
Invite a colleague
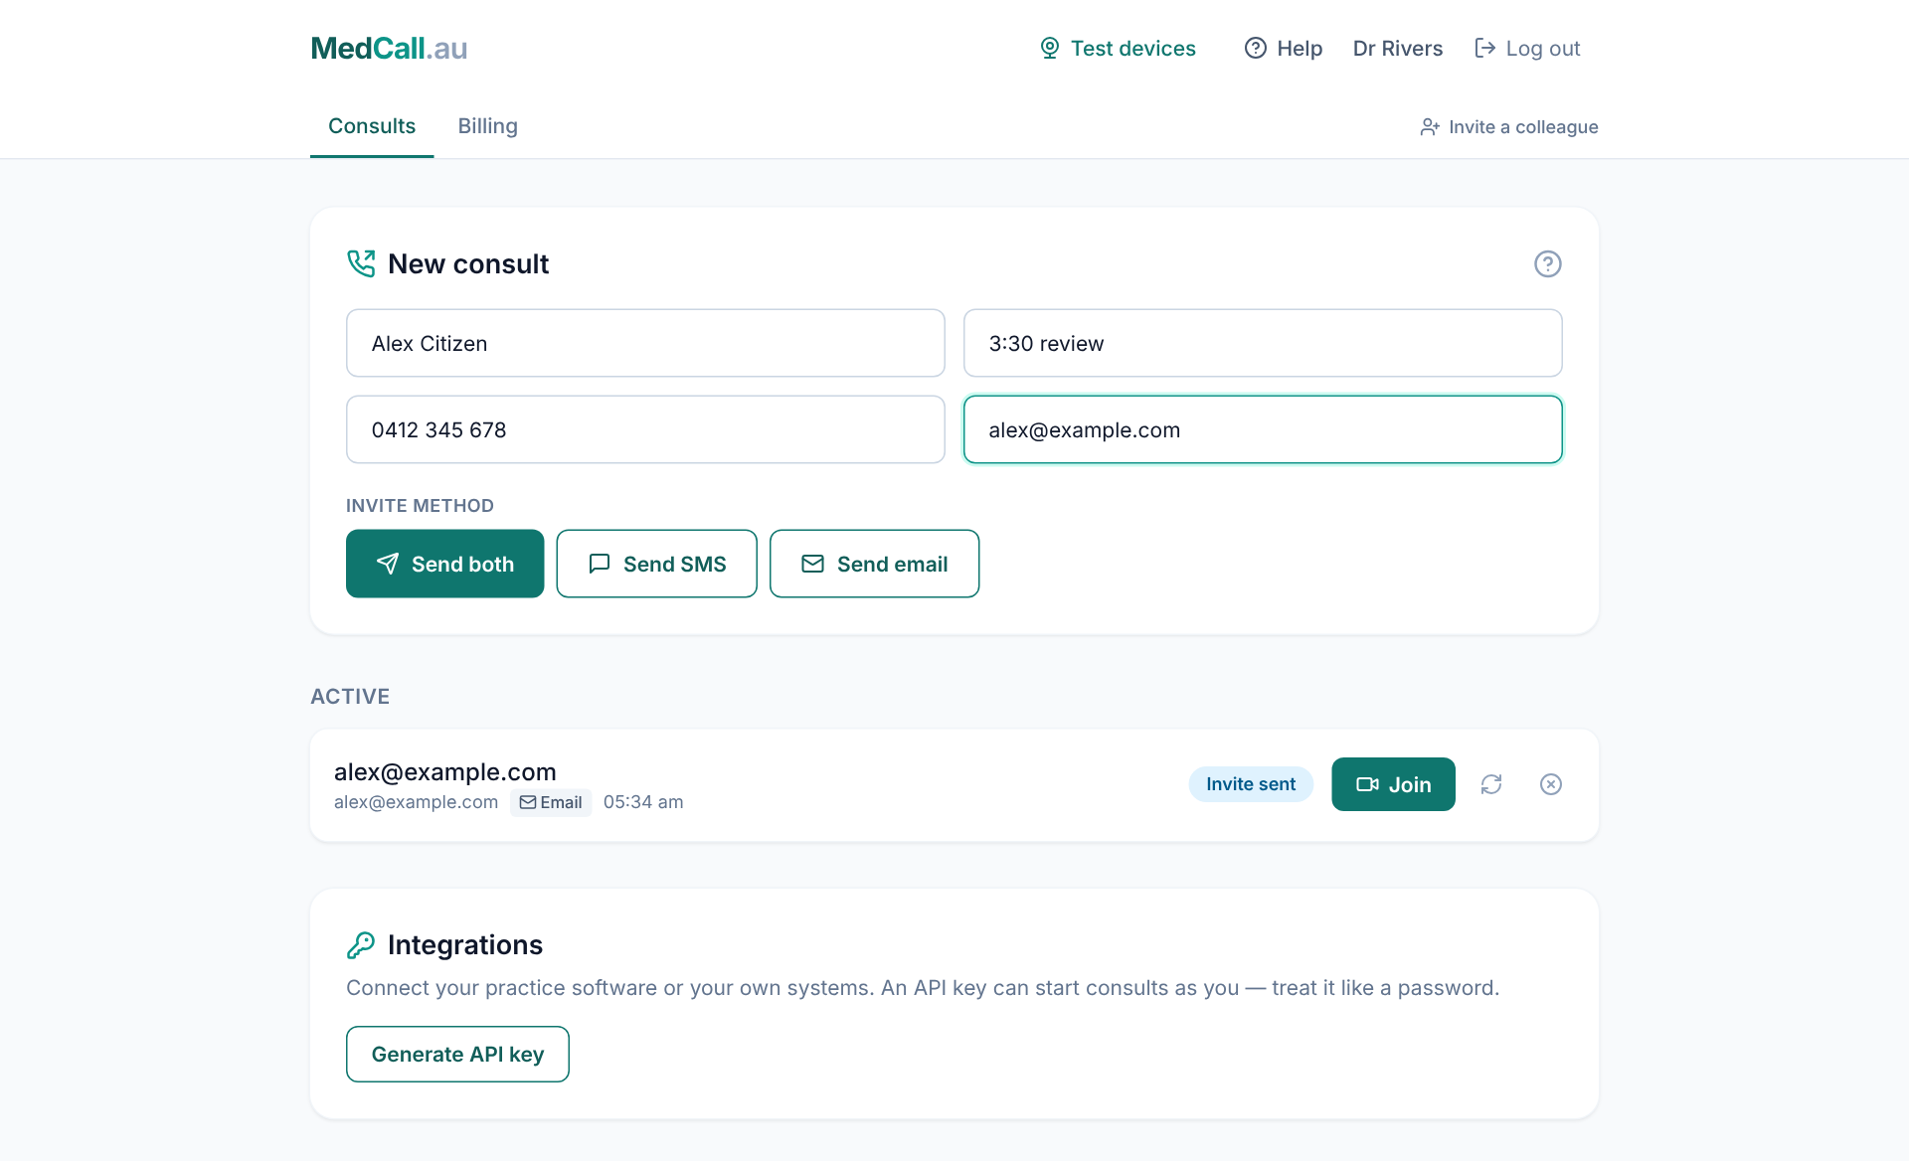point(1508,126)
